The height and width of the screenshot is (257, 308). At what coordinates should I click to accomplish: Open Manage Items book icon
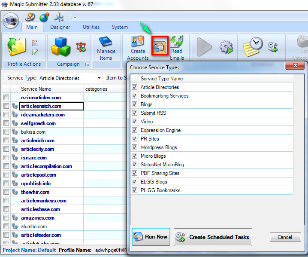tap(106, 41)
